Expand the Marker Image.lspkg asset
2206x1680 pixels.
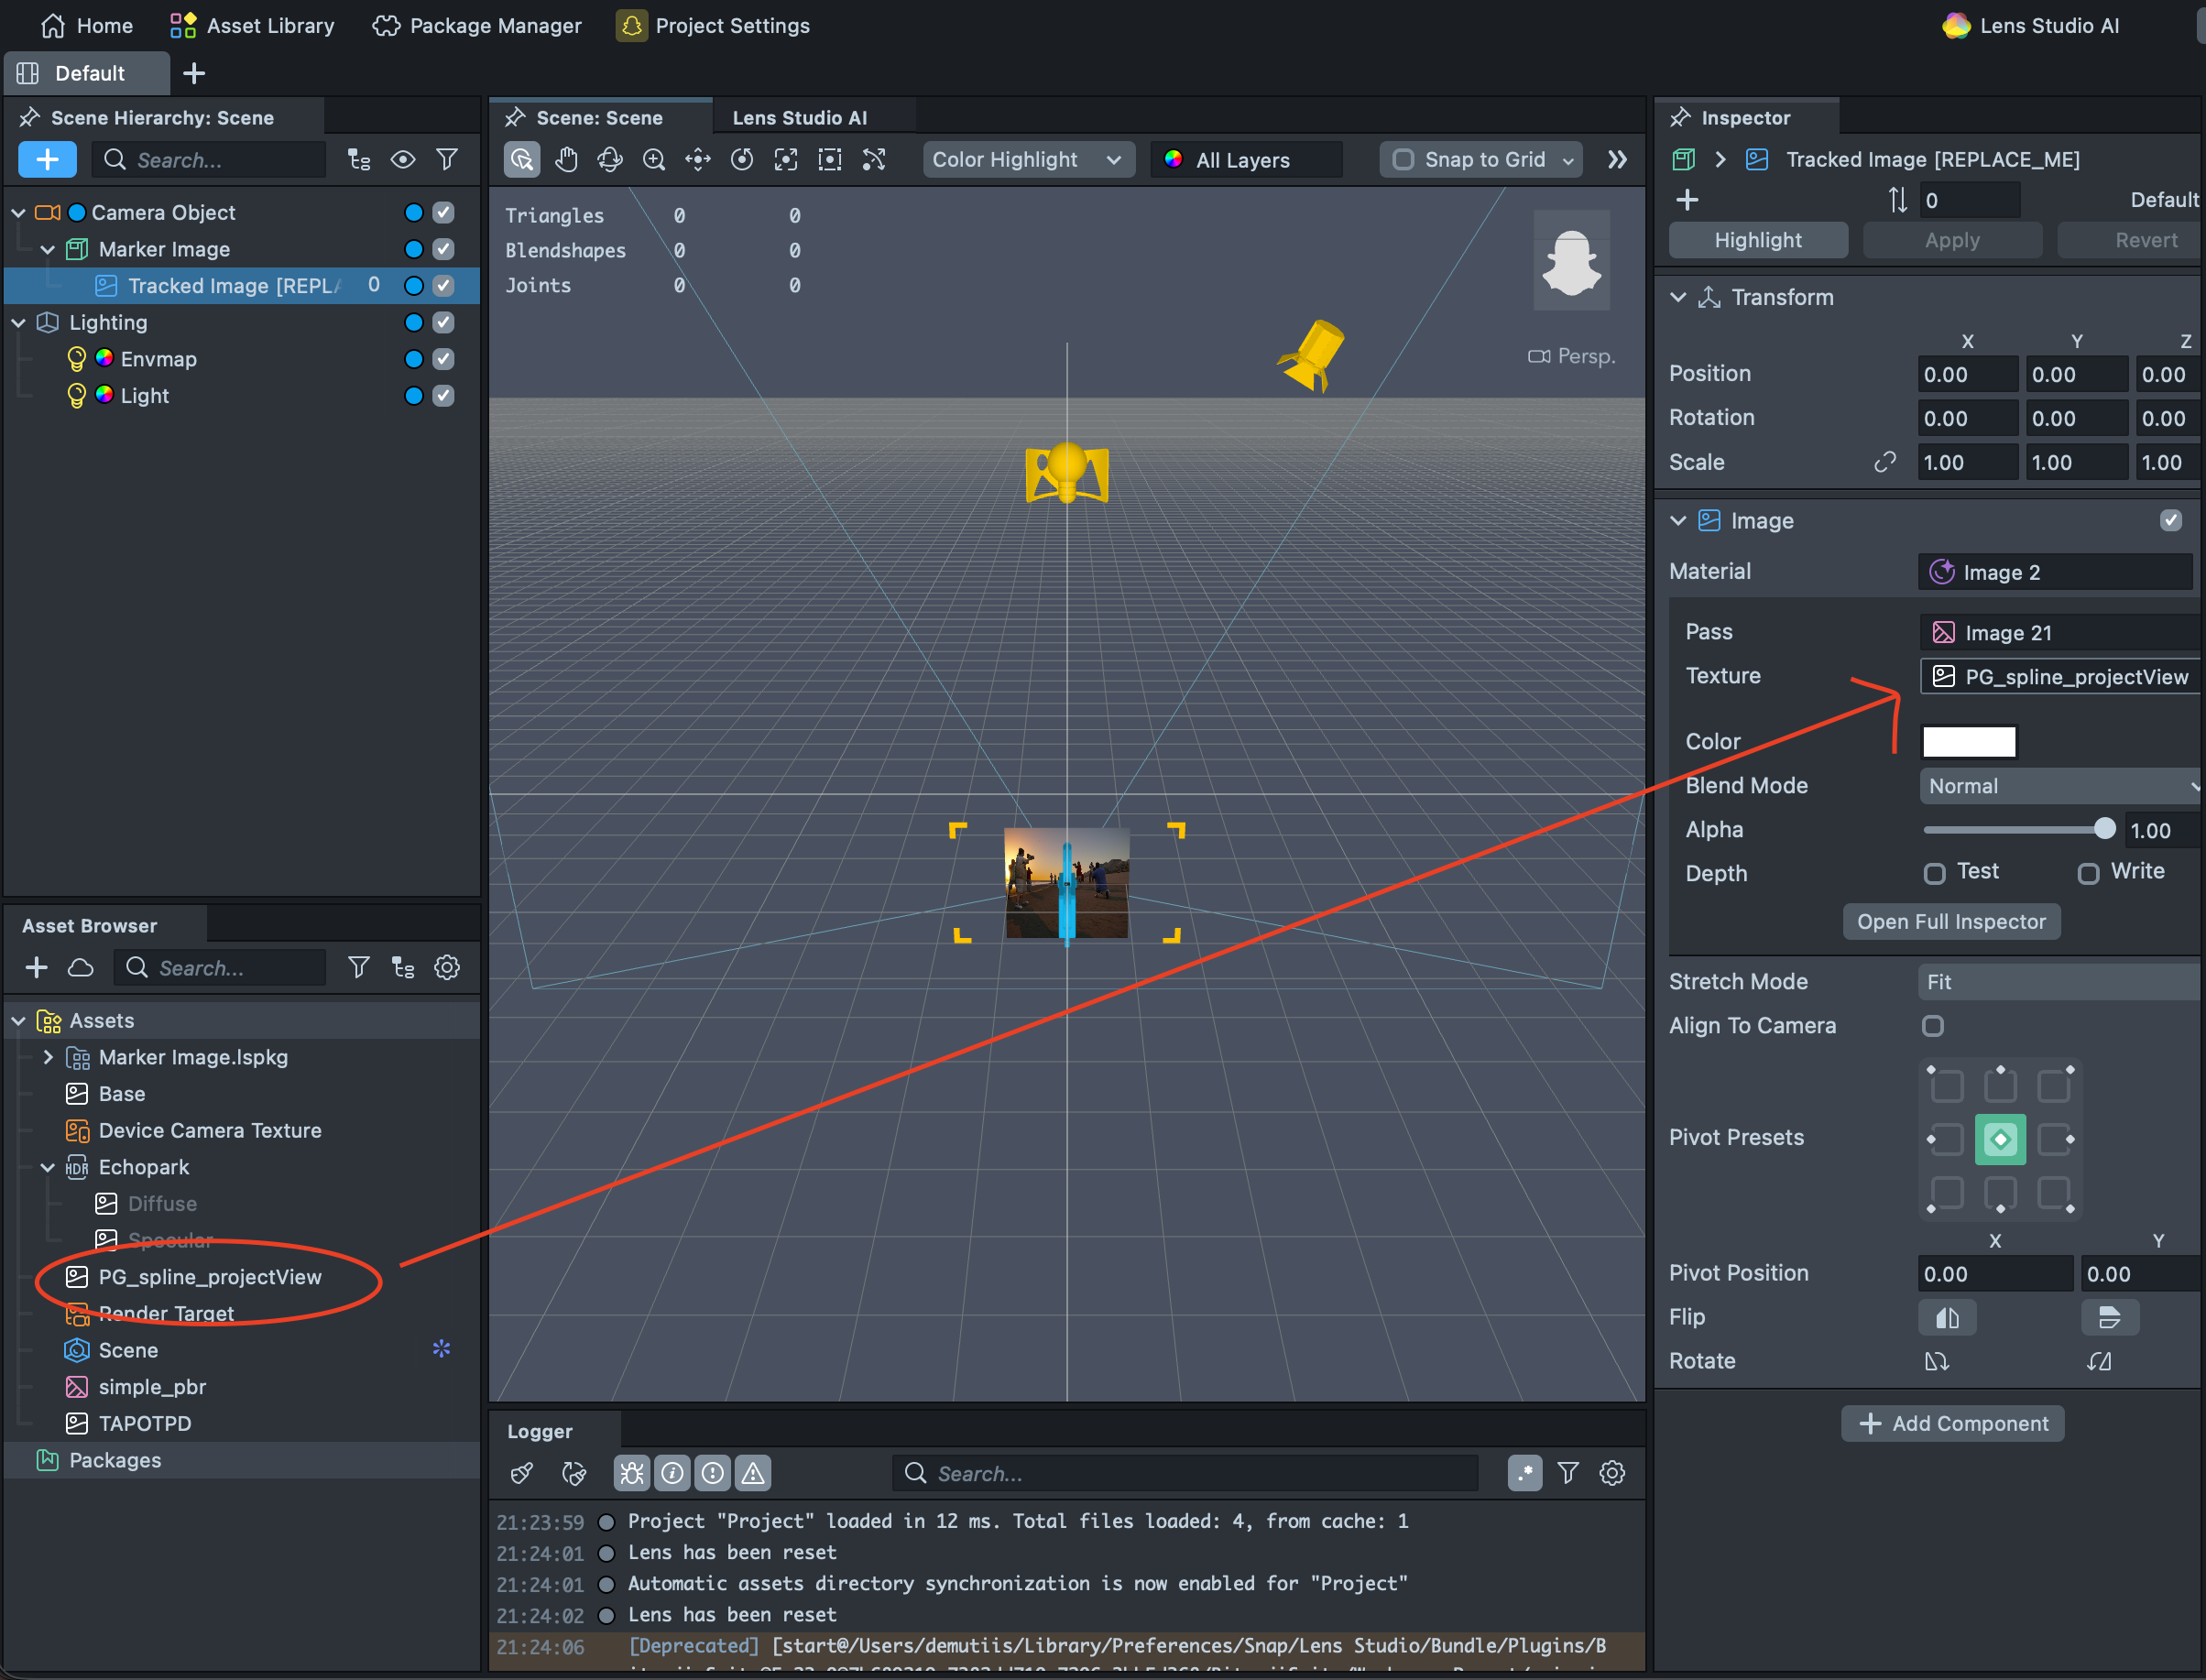click(47, 1057)
